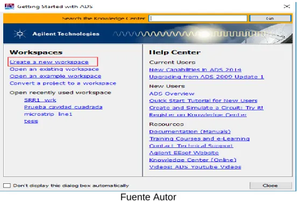Image resolution: width=298 pixels, height=201 pixels.
Task: Open Videos: ADS Youtube Videos link
Action: click(x=195, y=167)
